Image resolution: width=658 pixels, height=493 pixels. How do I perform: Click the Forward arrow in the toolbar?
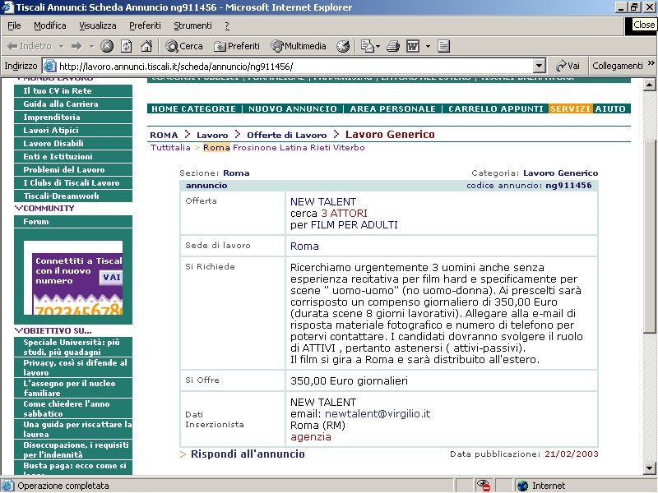pos(76,46)
